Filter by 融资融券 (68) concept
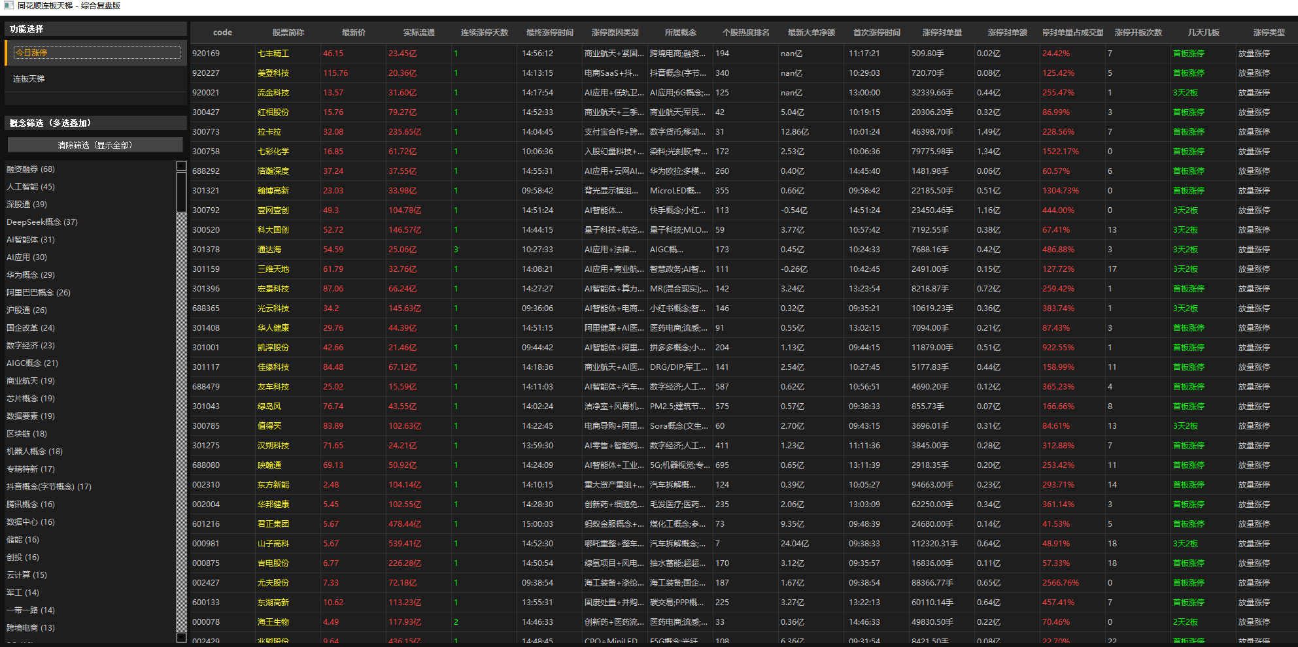The image size is (1298, 647). pos(31,169)
